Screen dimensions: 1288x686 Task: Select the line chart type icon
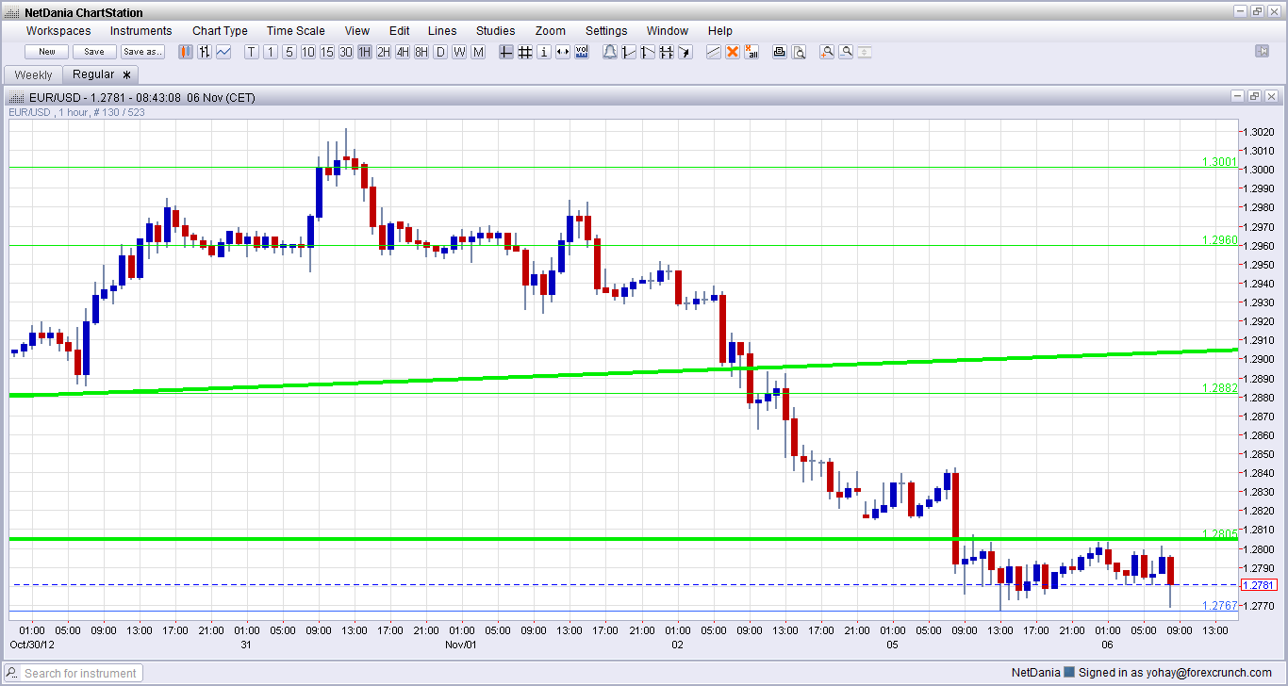223,52
